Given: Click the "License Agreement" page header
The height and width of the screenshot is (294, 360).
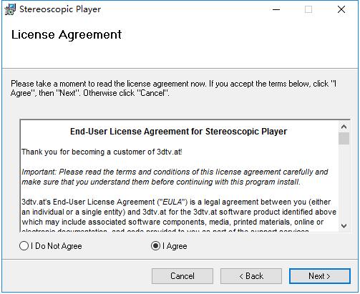Looking at the screenshot, I should 67,35.
